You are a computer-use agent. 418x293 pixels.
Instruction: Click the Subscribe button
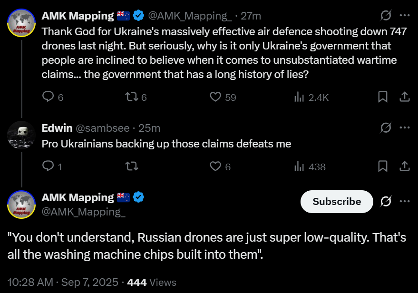(337, 202)
